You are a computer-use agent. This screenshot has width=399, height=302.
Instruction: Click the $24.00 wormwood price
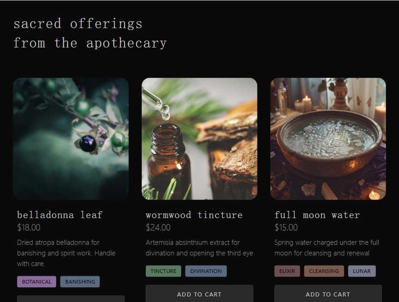[158, 227]
